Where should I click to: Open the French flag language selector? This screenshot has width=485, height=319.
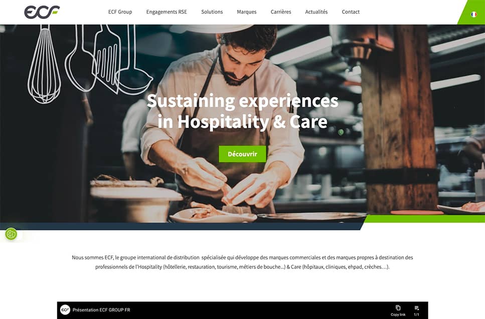473,14
